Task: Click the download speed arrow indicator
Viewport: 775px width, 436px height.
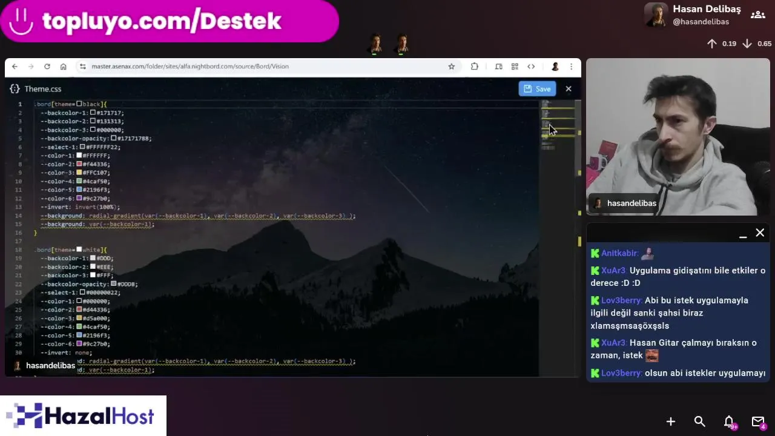Action: [747, 44]
